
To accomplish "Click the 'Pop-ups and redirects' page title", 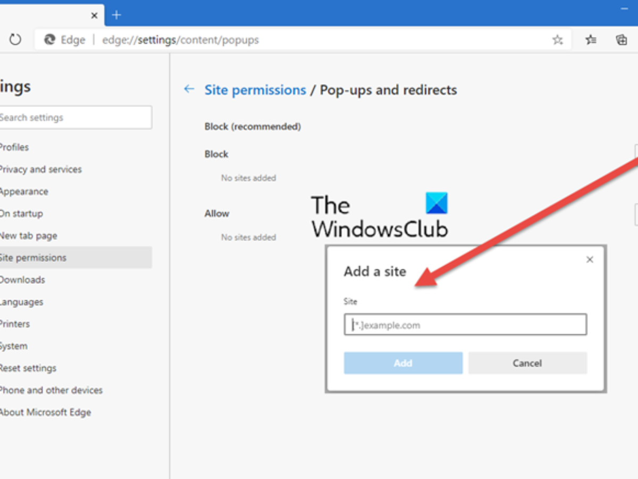I will coord(389,90).
